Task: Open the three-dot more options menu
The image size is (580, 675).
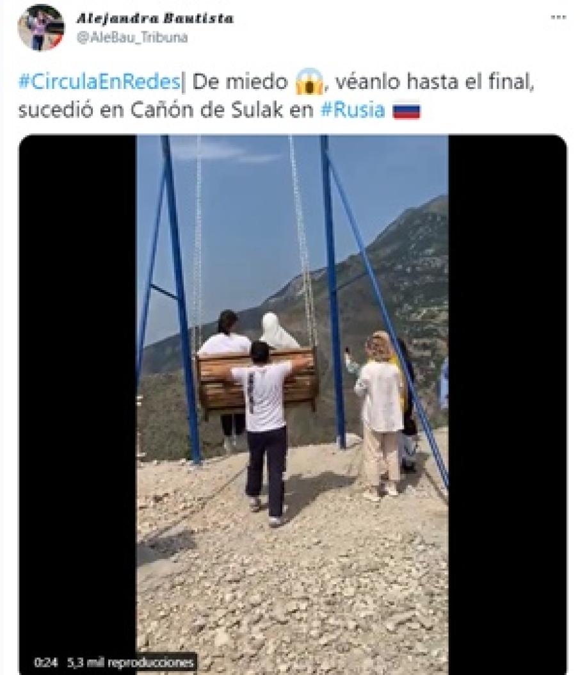Action: tap(558, 17)
